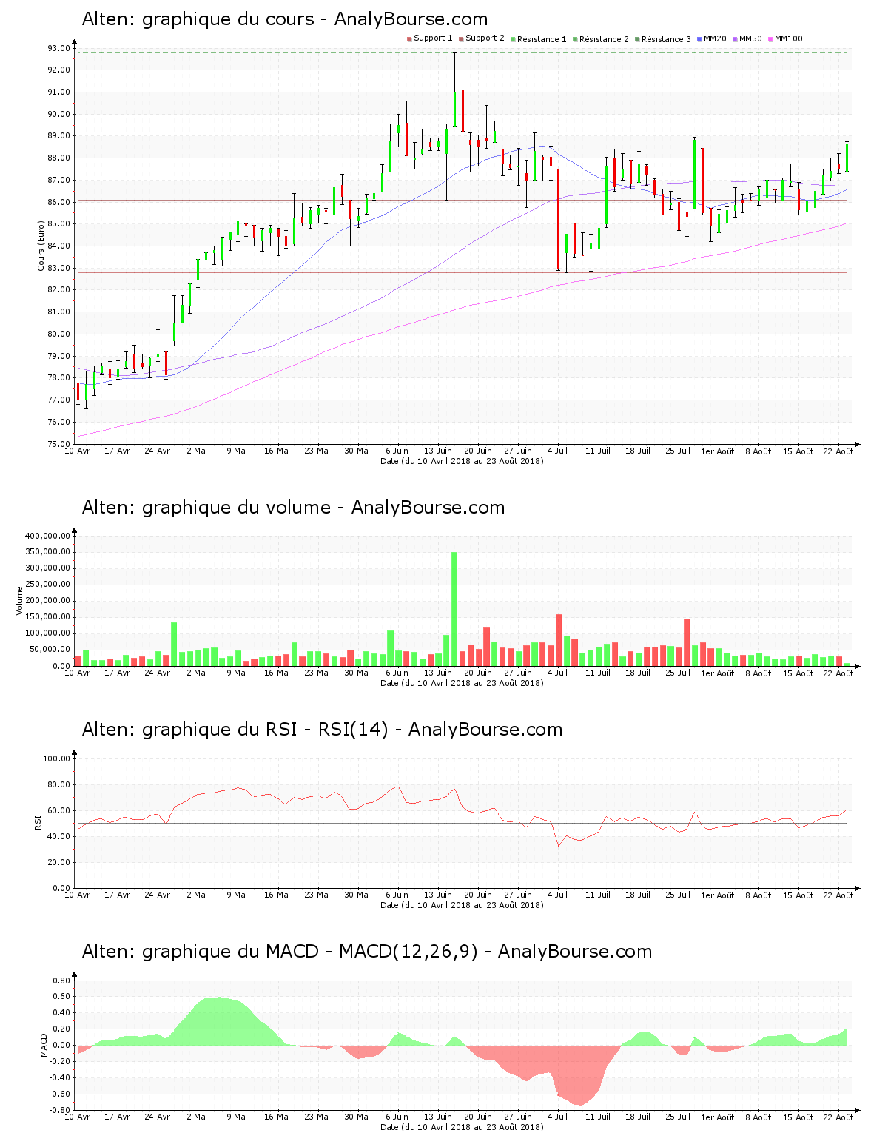
Task: Click the magenta MM100 legend swatch
Action: (x=770, y=39)
